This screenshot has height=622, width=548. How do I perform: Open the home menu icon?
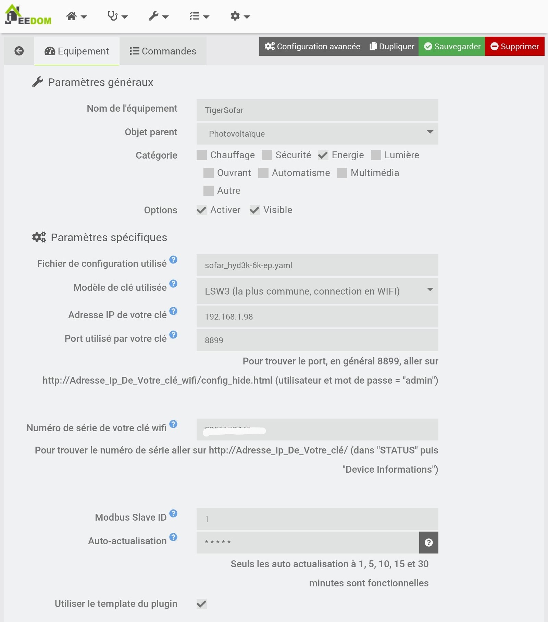coord(76,16)
